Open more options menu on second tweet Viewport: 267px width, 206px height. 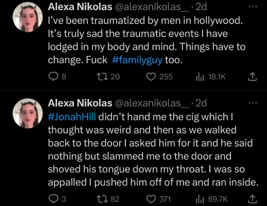[x=253, y=103]
